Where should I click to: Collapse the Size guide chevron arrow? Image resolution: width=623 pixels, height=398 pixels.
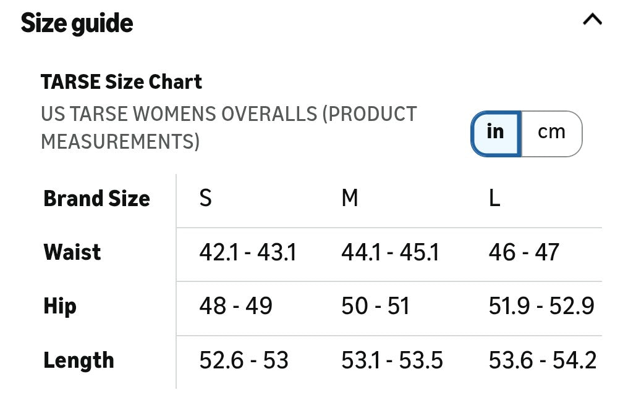click(592, 20)
